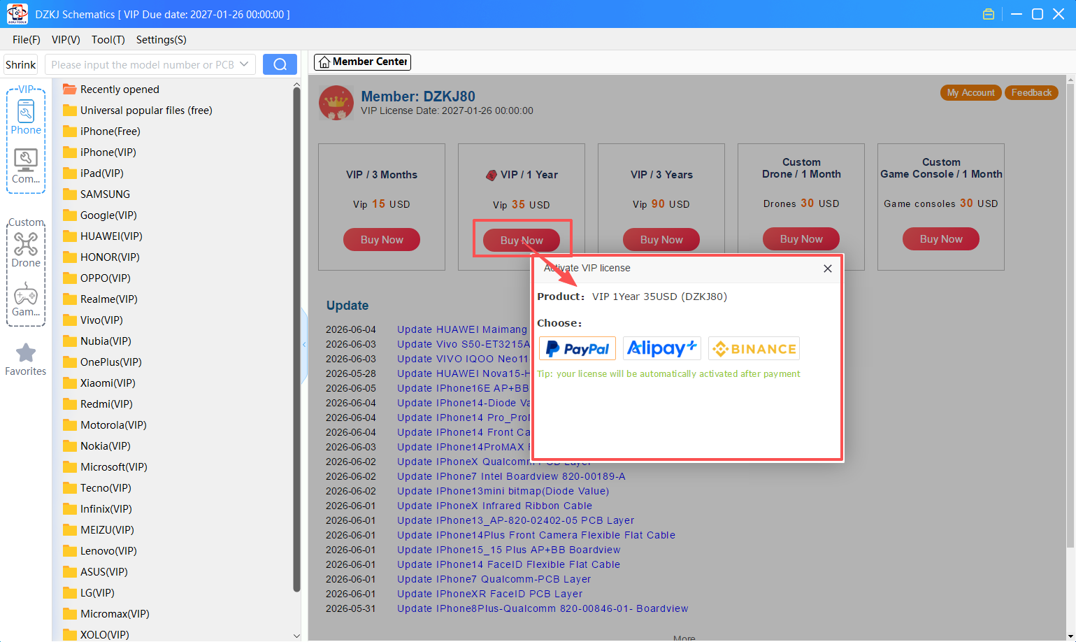Open Update IPhone7 Intel Boardview link
Screen dimensions: 1076x642
pyautogui.click(x=511, y=476)
